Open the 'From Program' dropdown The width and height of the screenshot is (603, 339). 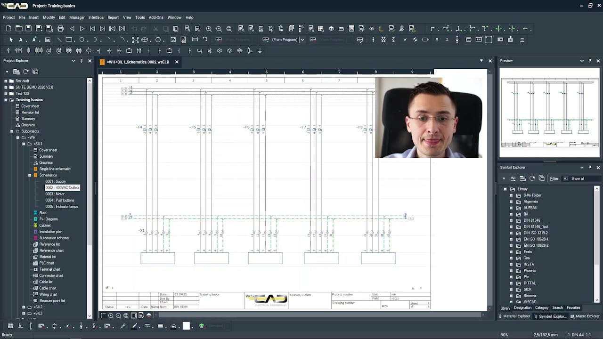point(302,40)
